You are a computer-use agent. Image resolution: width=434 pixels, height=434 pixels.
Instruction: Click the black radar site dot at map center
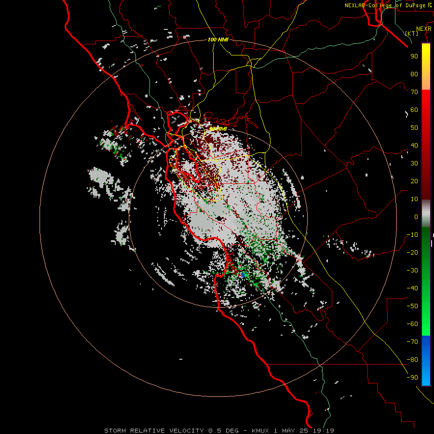click(x=219, y=218)
